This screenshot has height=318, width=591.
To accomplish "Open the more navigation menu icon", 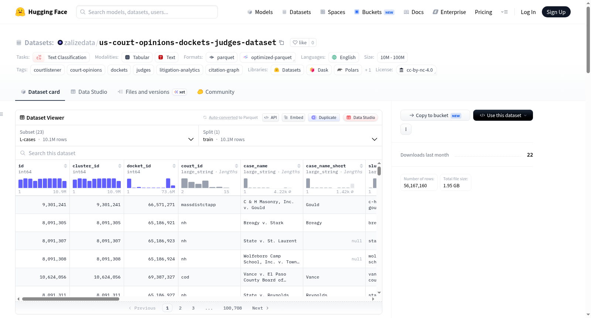I will pos(504,12).
